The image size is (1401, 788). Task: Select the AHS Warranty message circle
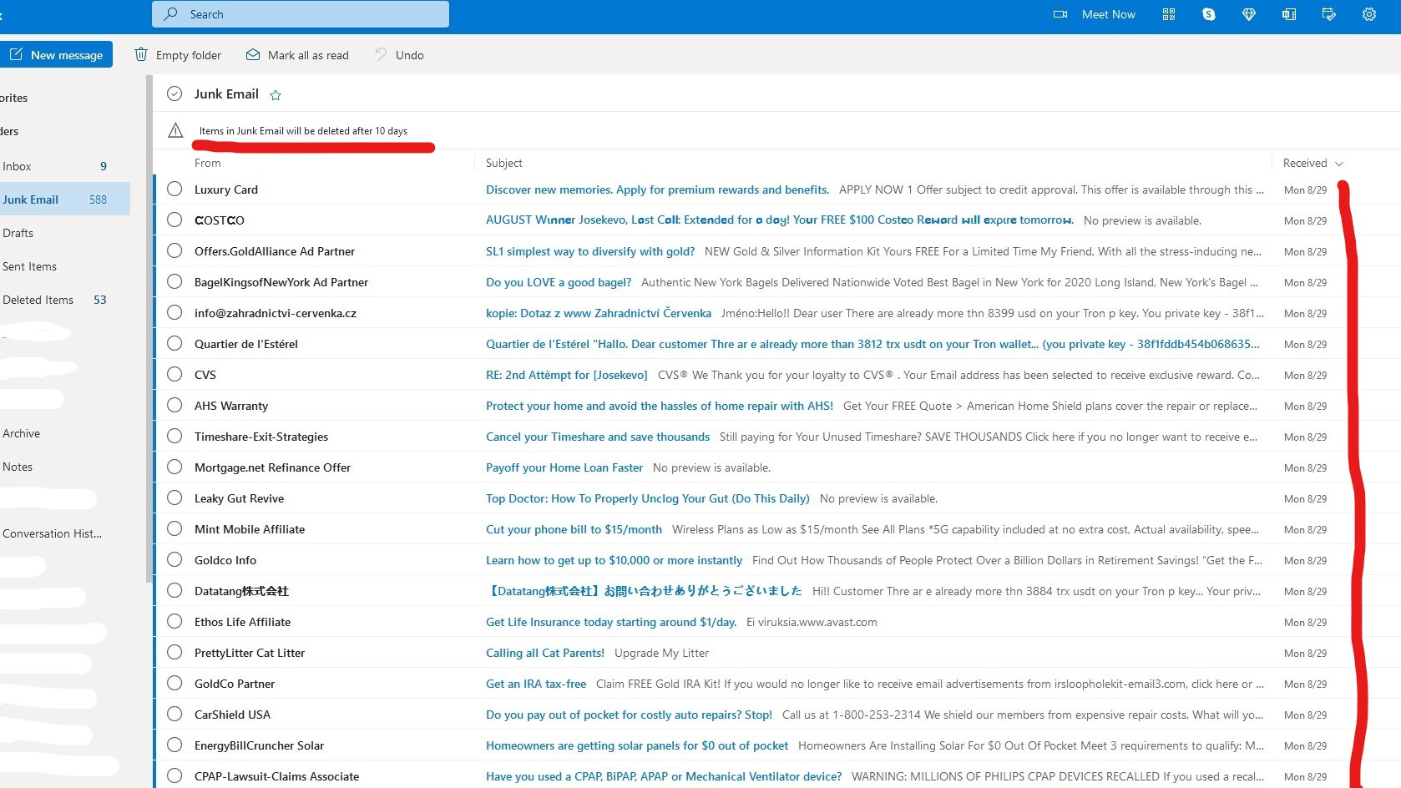pos(174,405)
